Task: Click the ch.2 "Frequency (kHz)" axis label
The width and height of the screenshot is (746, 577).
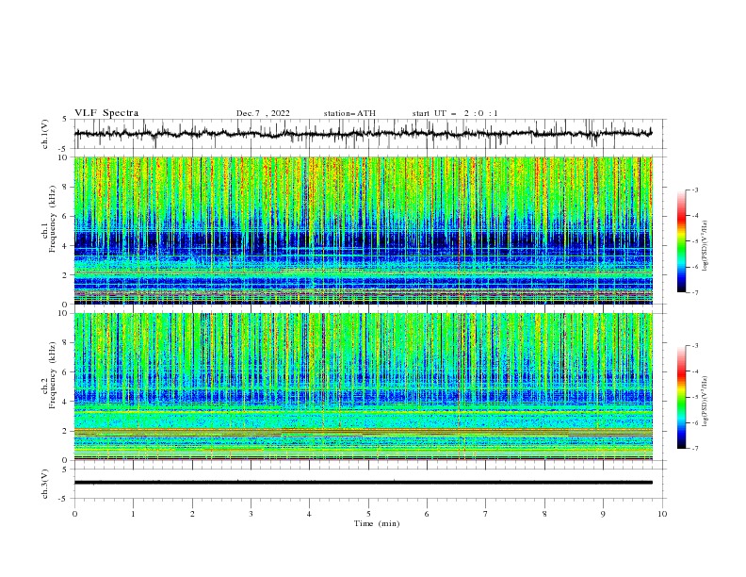Action: pos(53,374)
